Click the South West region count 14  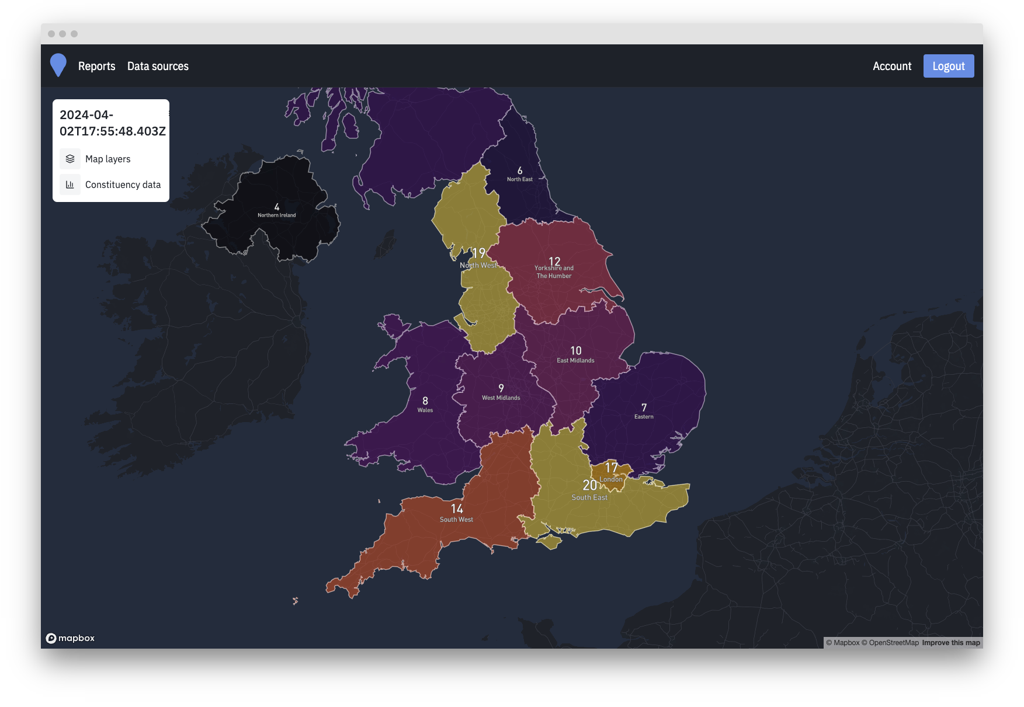pos(457,509)
